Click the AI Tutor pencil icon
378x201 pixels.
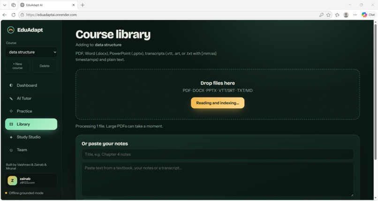[11, 98]
